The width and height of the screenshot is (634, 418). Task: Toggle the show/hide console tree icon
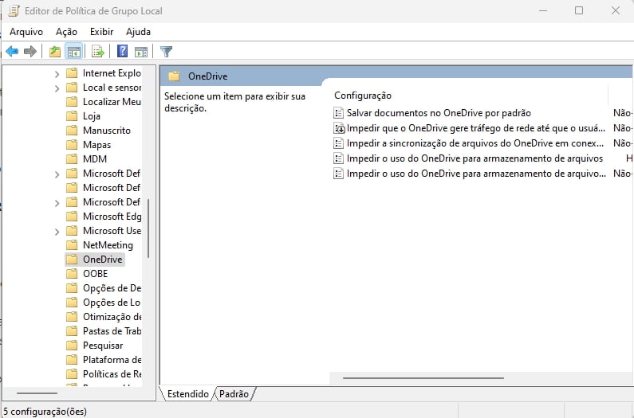[x=74, y=51]
